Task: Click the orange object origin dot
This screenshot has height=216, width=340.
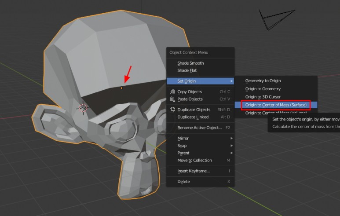Action: pos(121,88)
